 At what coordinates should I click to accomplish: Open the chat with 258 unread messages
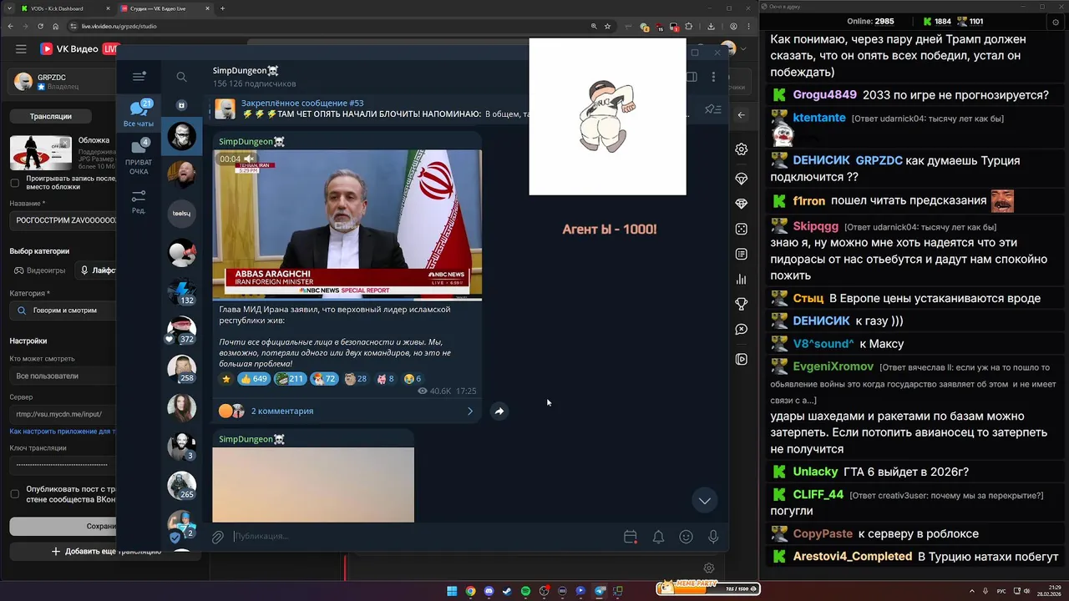coord(182,369)
